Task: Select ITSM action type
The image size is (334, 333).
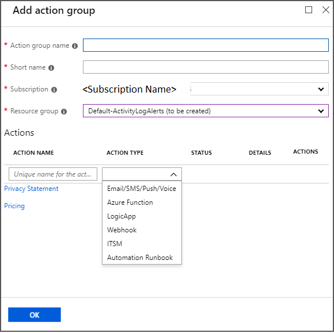Action: click(x=142, y=244)
